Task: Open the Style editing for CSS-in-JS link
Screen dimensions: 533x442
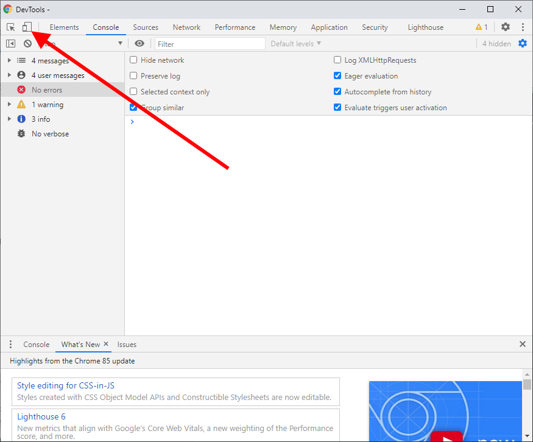Action: (x=66, y=385)
